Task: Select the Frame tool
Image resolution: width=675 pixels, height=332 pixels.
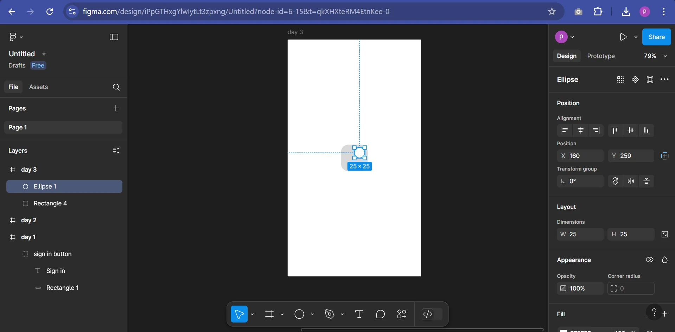Action: (x=269, y=314)
